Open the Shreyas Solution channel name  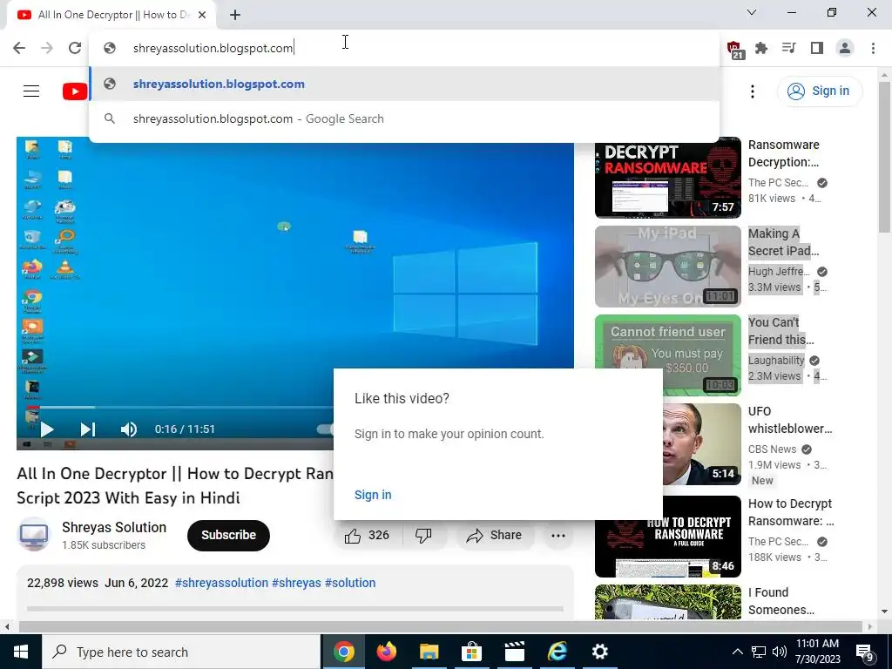[114, 527]
